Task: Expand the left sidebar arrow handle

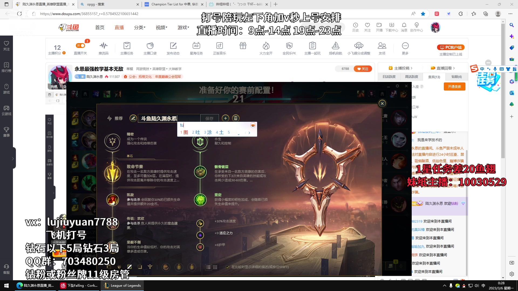Action: coord(13,159)
